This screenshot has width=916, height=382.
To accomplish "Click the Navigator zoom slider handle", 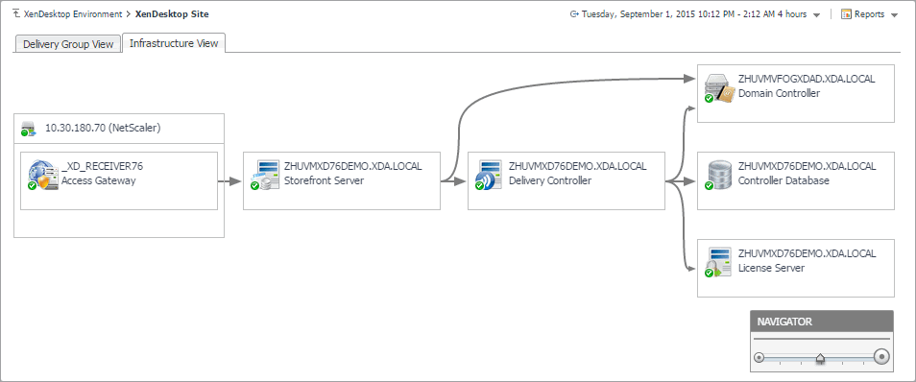I will 820,359.
